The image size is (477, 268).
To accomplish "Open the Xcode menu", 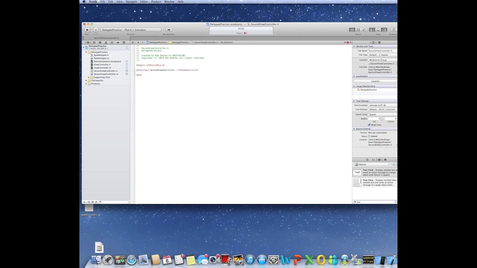I will (93, 2).
